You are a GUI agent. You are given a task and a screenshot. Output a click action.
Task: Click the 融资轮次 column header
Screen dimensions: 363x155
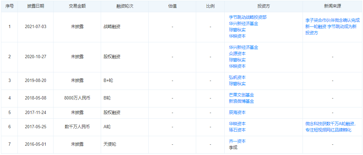tap(125, 6)
